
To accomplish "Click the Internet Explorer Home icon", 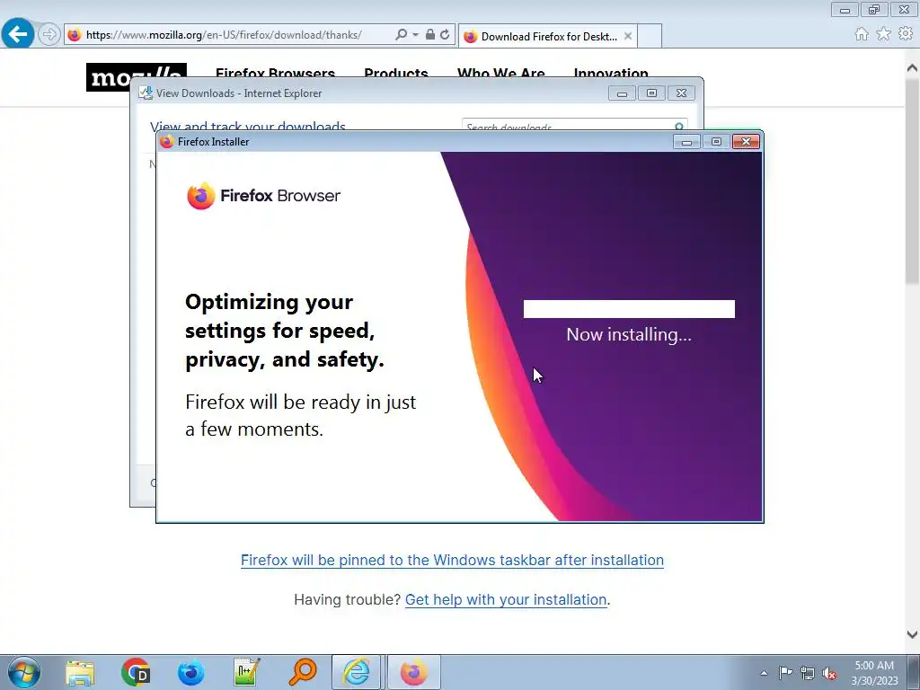I will (x=861, y=35).
